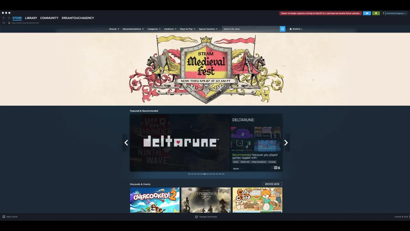Show the next featured game arrow
Viewport: 410px width, 231px height.
[x=286, y=143]
